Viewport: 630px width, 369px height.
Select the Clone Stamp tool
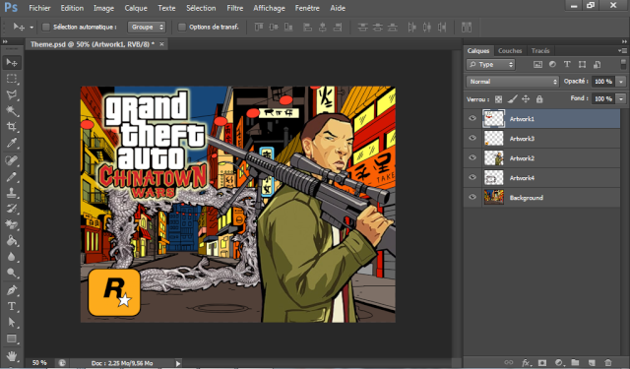(12, 193)
